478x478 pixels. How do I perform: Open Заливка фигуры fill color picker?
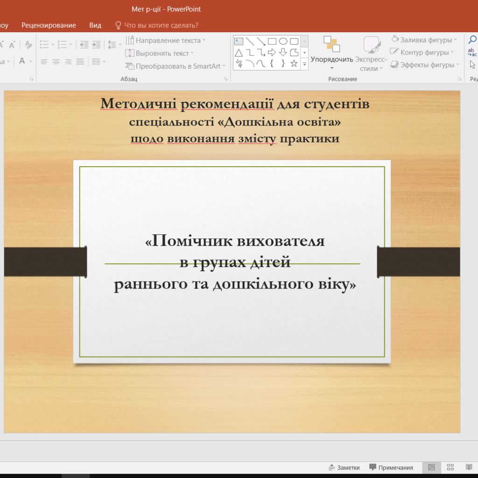[423, 40]
